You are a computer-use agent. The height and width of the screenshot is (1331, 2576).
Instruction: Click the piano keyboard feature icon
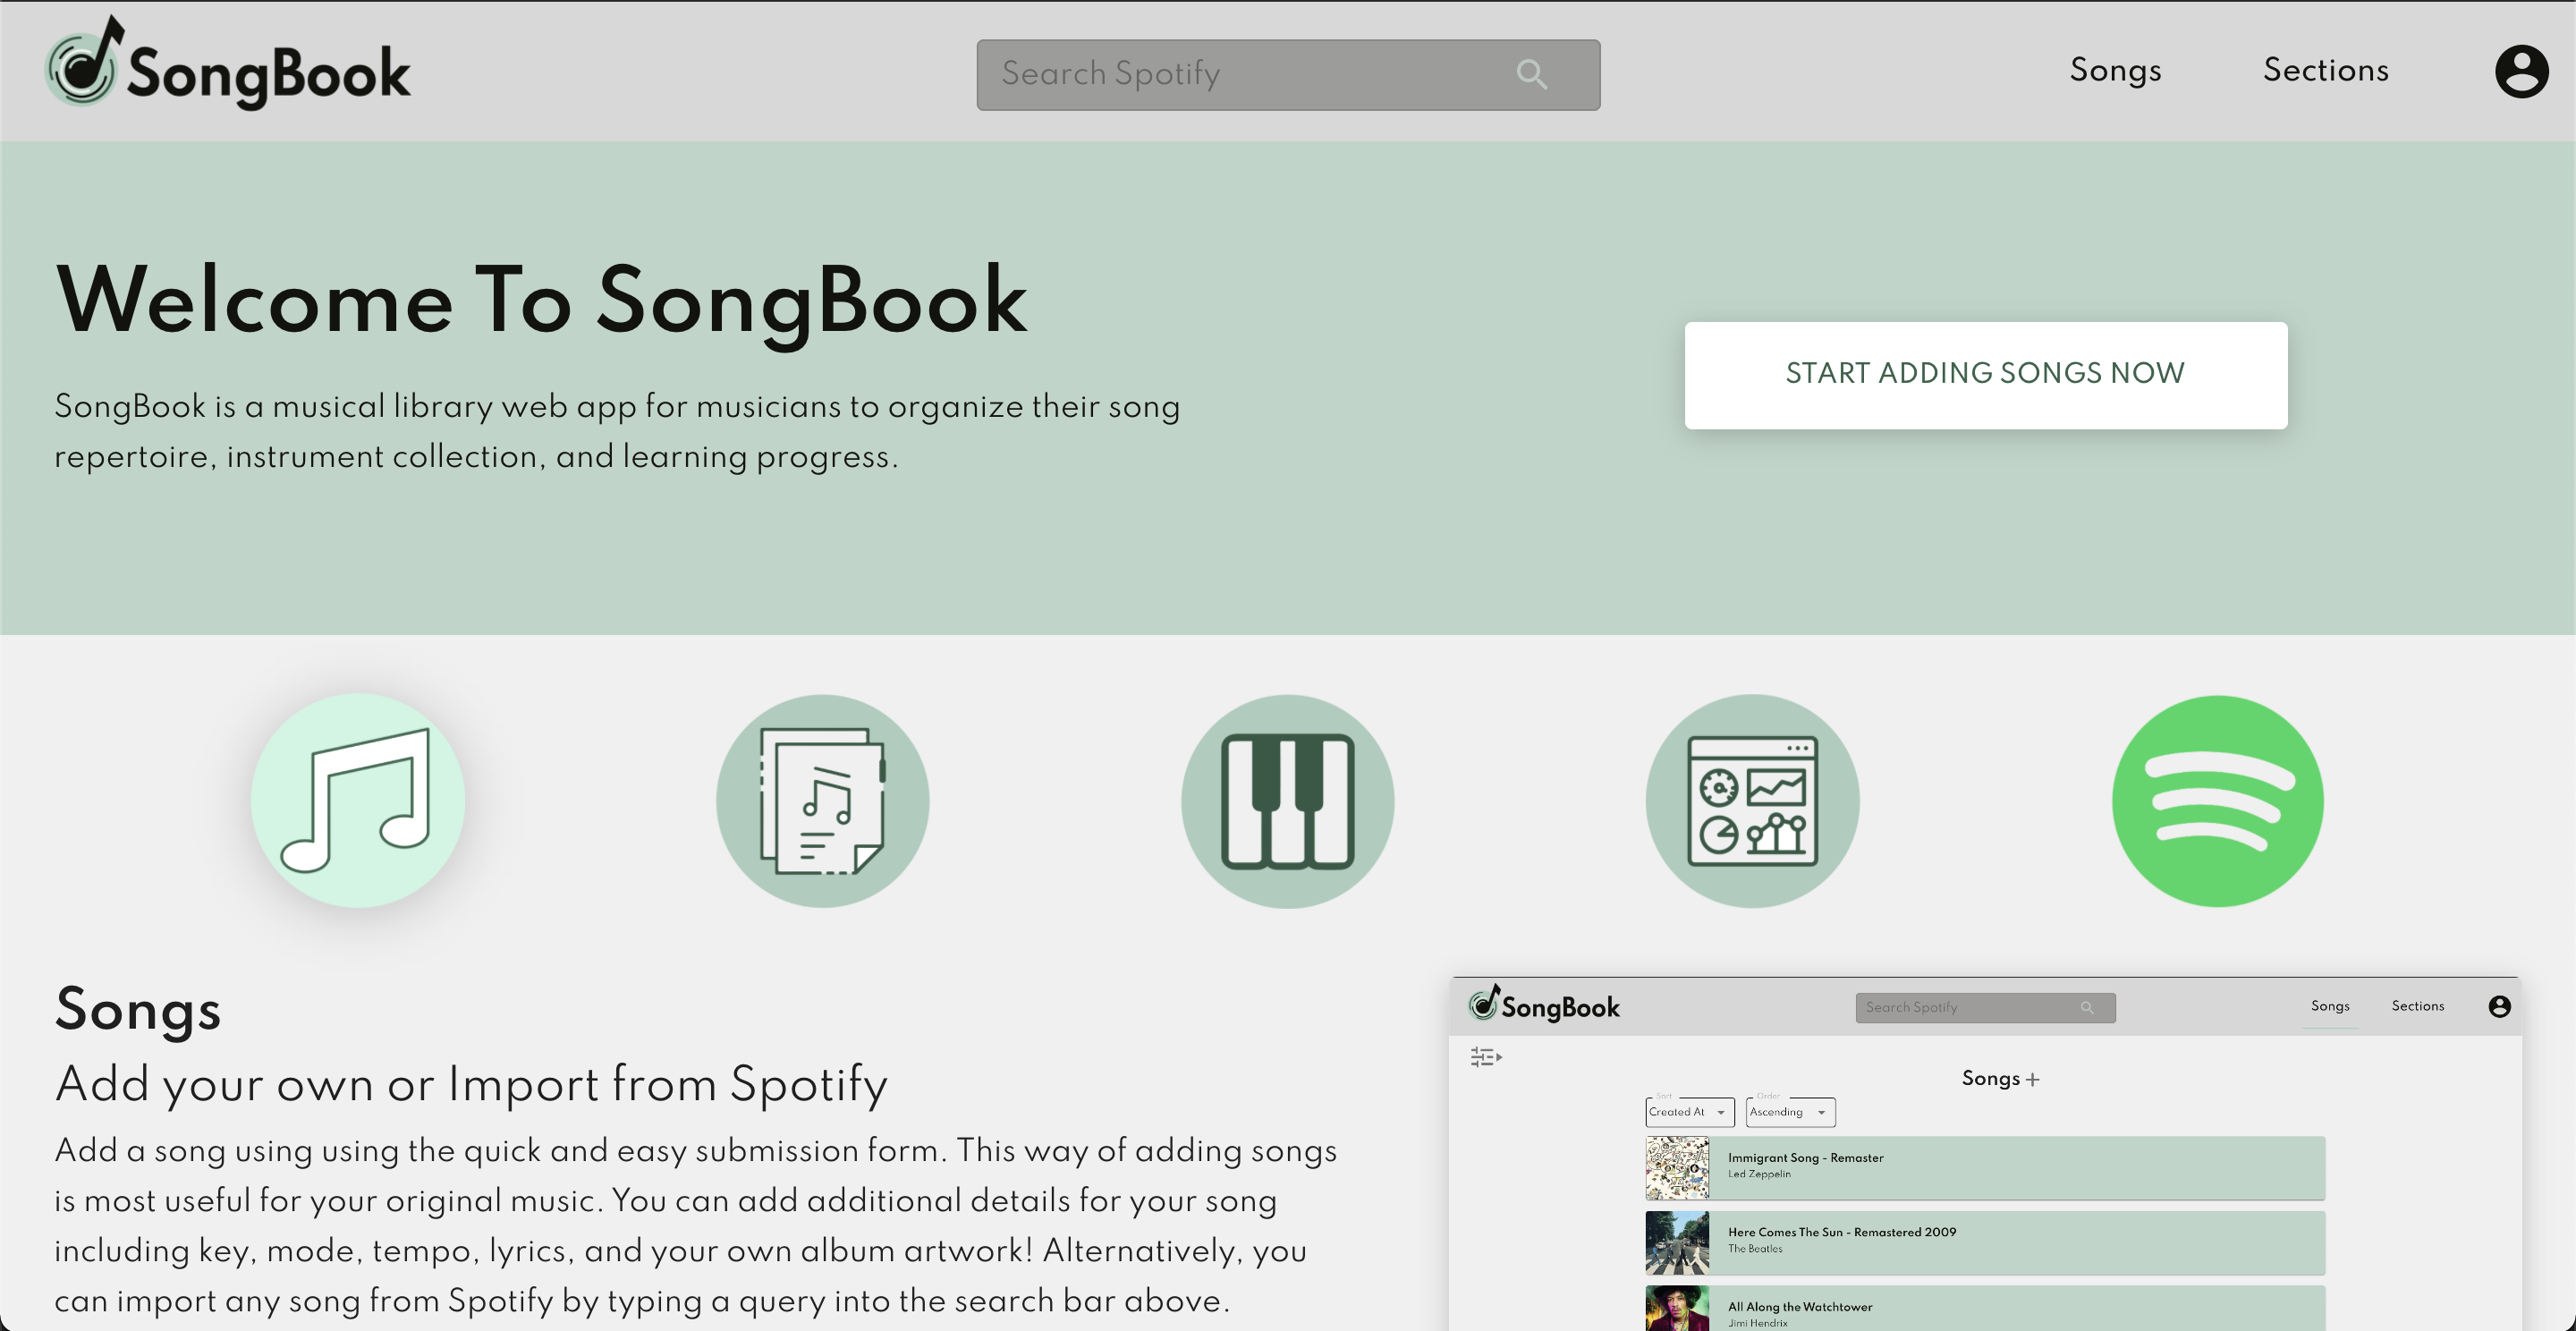(x=1288, y=799)
